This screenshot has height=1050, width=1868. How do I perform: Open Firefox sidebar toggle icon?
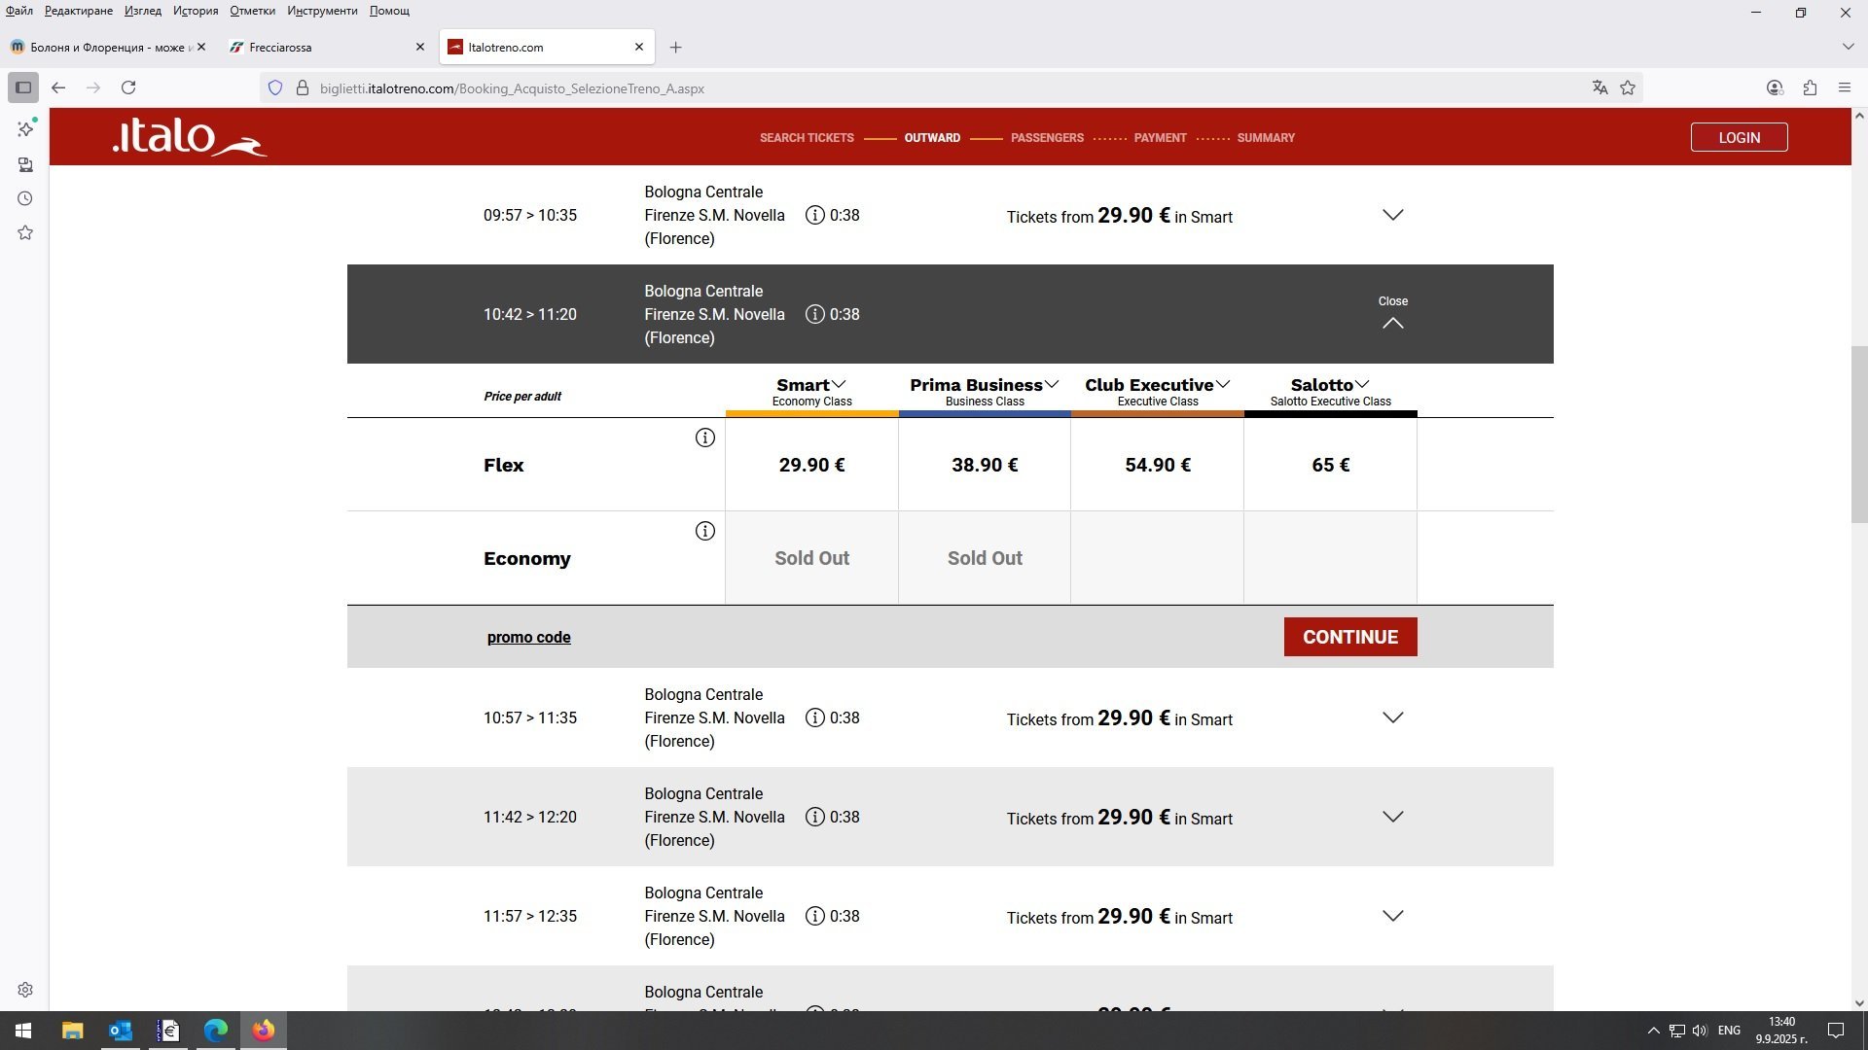23,87
